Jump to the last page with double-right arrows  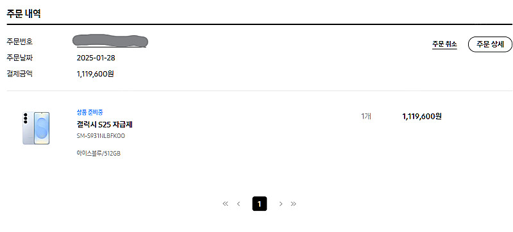click(x=294, y=204)
